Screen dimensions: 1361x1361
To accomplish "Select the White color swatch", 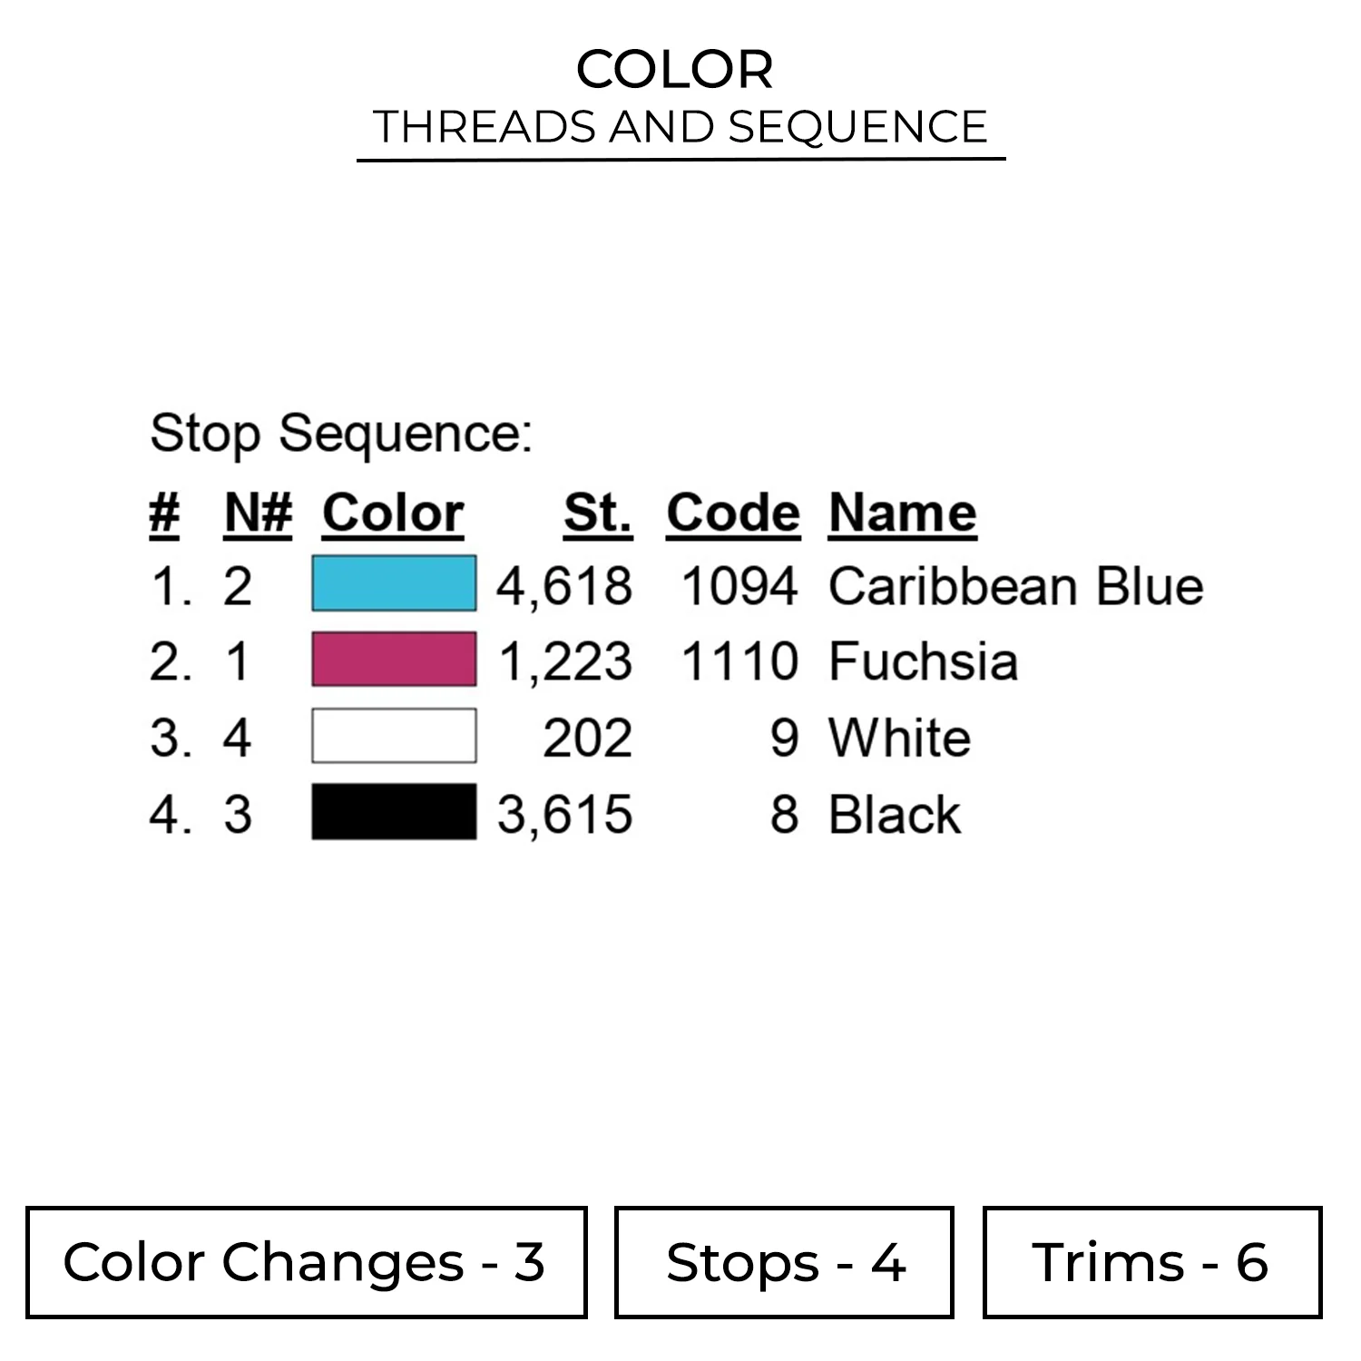I will tap(394, 736).
